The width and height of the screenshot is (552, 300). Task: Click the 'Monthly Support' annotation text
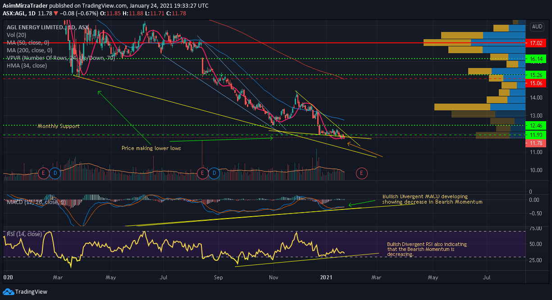(x=59, y=126)
